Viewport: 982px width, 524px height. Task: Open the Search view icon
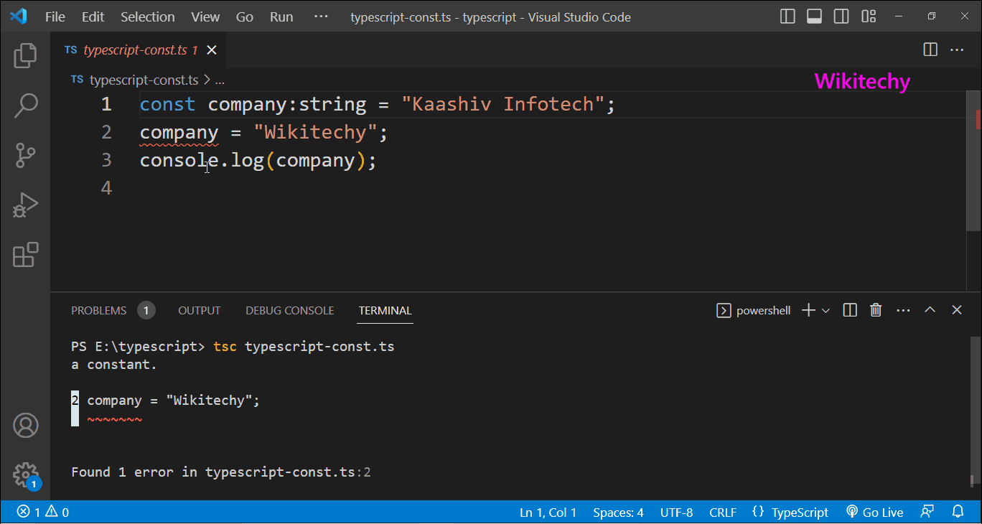25,106
